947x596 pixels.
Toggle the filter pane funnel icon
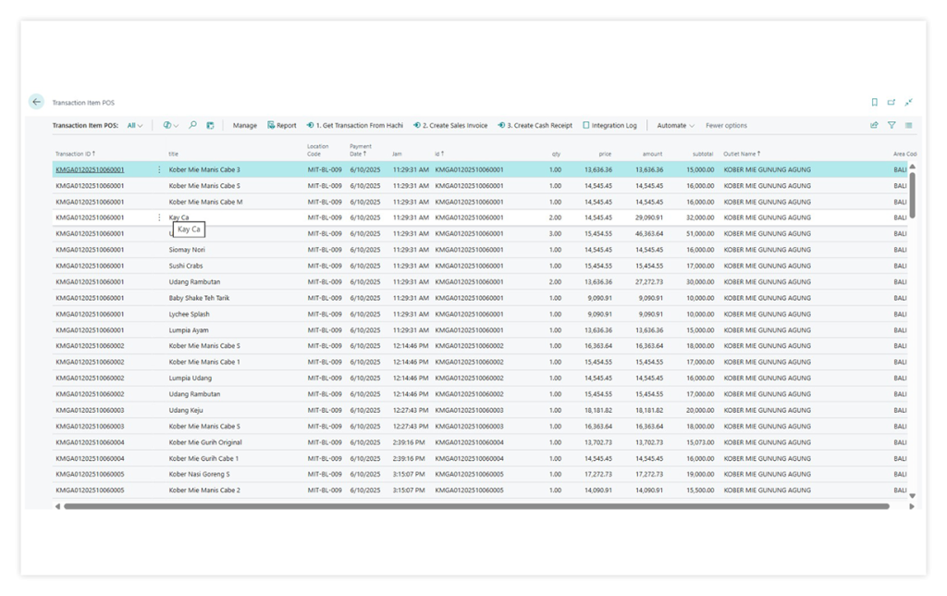(x=892, y=125)
